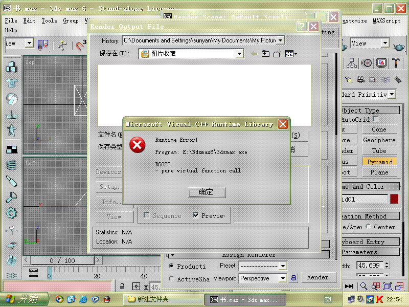Open the object color swatch

pos(394,199)
